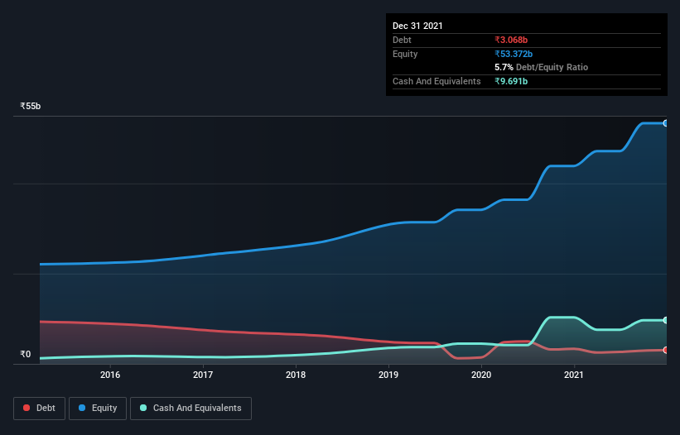This screenshot has width=680, height=435.
Task: Click the ₹9.691b cash value
Action: point(511,81)
